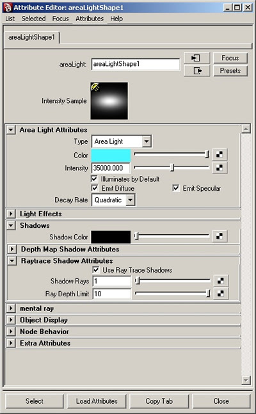The width and height of the screenshot is (256, 414).
Task: Click the Close button at bottom
Action: 221,401
